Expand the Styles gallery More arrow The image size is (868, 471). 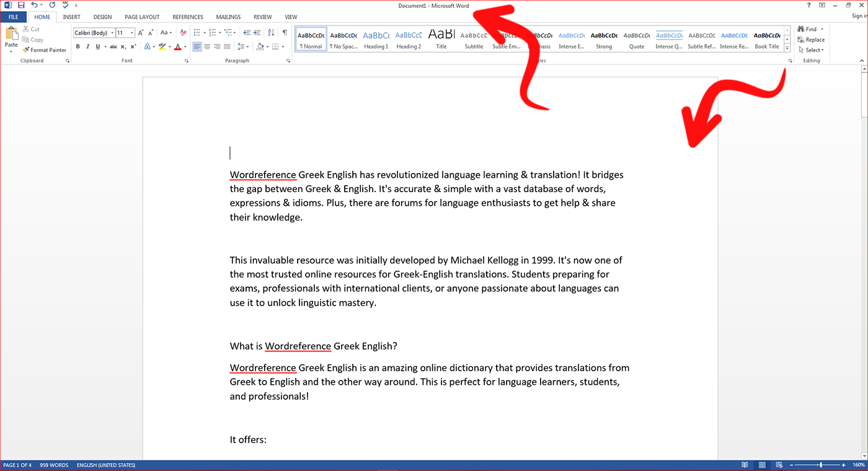click(x=787, y=48)
